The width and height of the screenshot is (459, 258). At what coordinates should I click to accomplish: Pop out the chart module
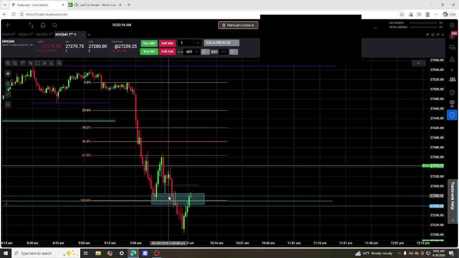(x=438, y=35)
